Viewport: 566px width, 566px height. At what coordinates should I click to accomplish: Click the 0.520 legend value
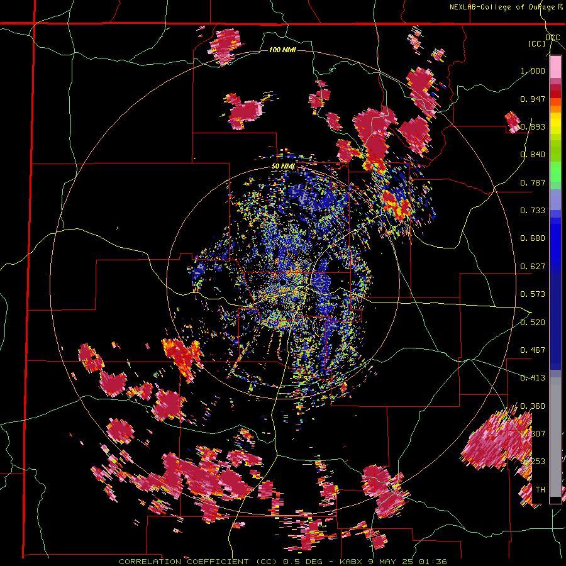coord(533,322)
